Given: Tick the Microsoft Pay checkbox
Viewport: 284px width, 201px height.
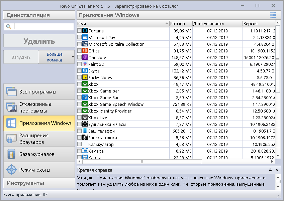Looking at the screenshot, I should click(x=79, y=37).
